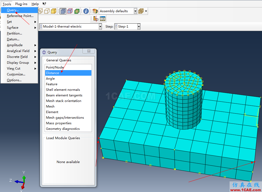Screen dimensions: 262x192
Task: Choose Partition... menu entry
Action: (x=20, y=33)
